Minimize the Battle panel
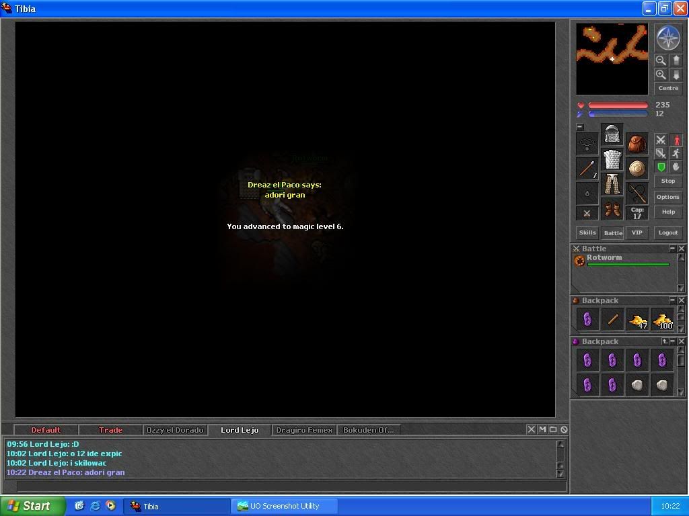This screenshot has height=516, width=689. coord(672,249)
